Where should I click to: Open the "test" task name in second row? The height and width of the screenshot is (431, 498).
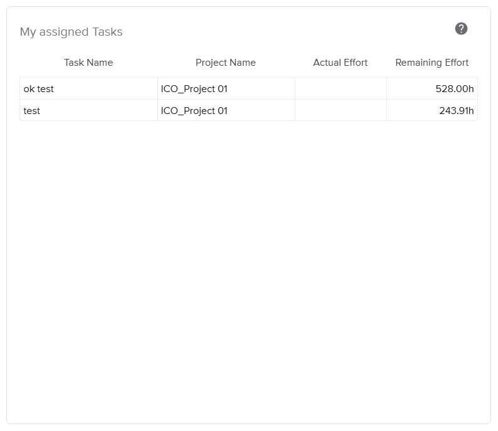[32, 111]
